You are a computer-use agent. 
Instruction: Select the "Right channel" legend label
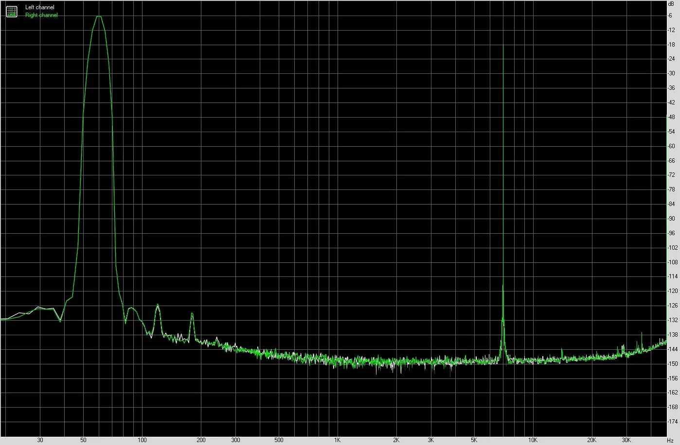41,15
